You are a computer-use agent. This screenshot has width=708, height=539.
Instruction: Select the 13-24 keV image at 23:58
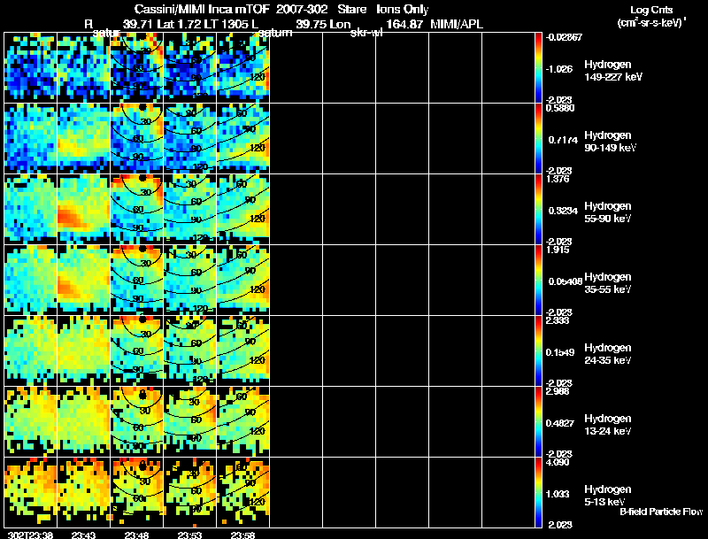tap(242, 422)
